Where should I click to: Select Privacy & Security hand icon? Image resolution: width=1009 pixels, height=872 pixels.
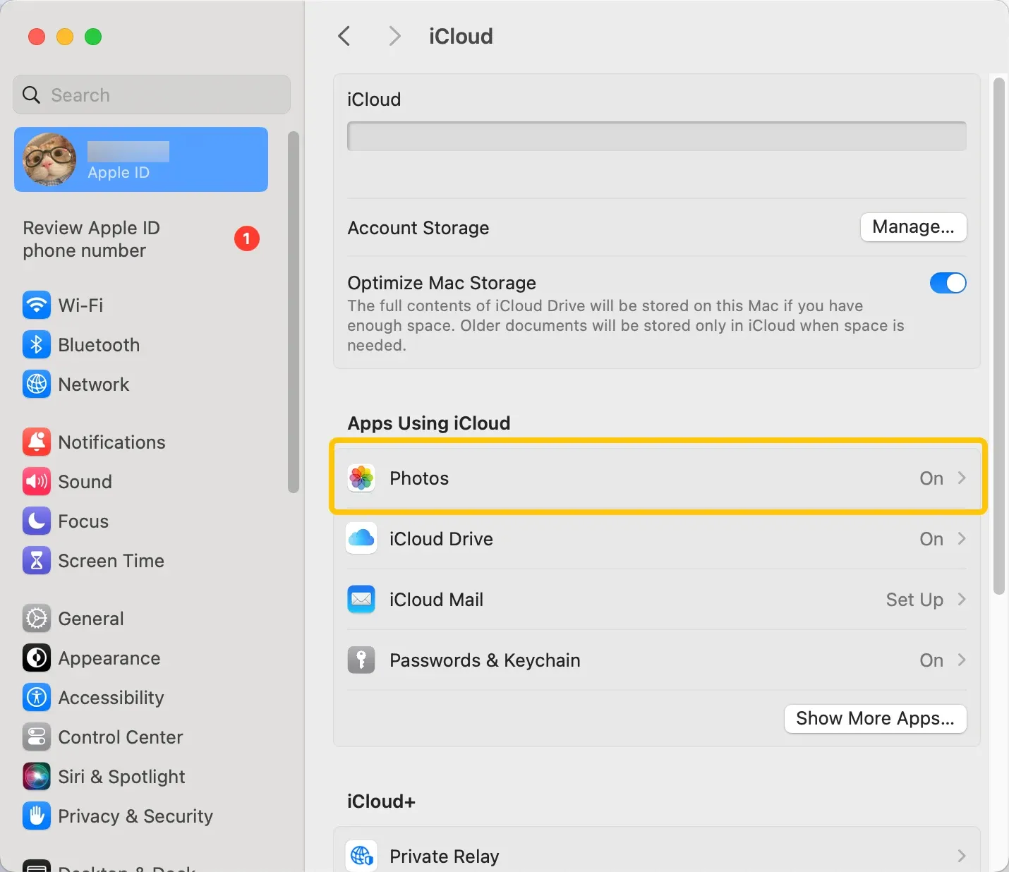click(x=37, y=816)
